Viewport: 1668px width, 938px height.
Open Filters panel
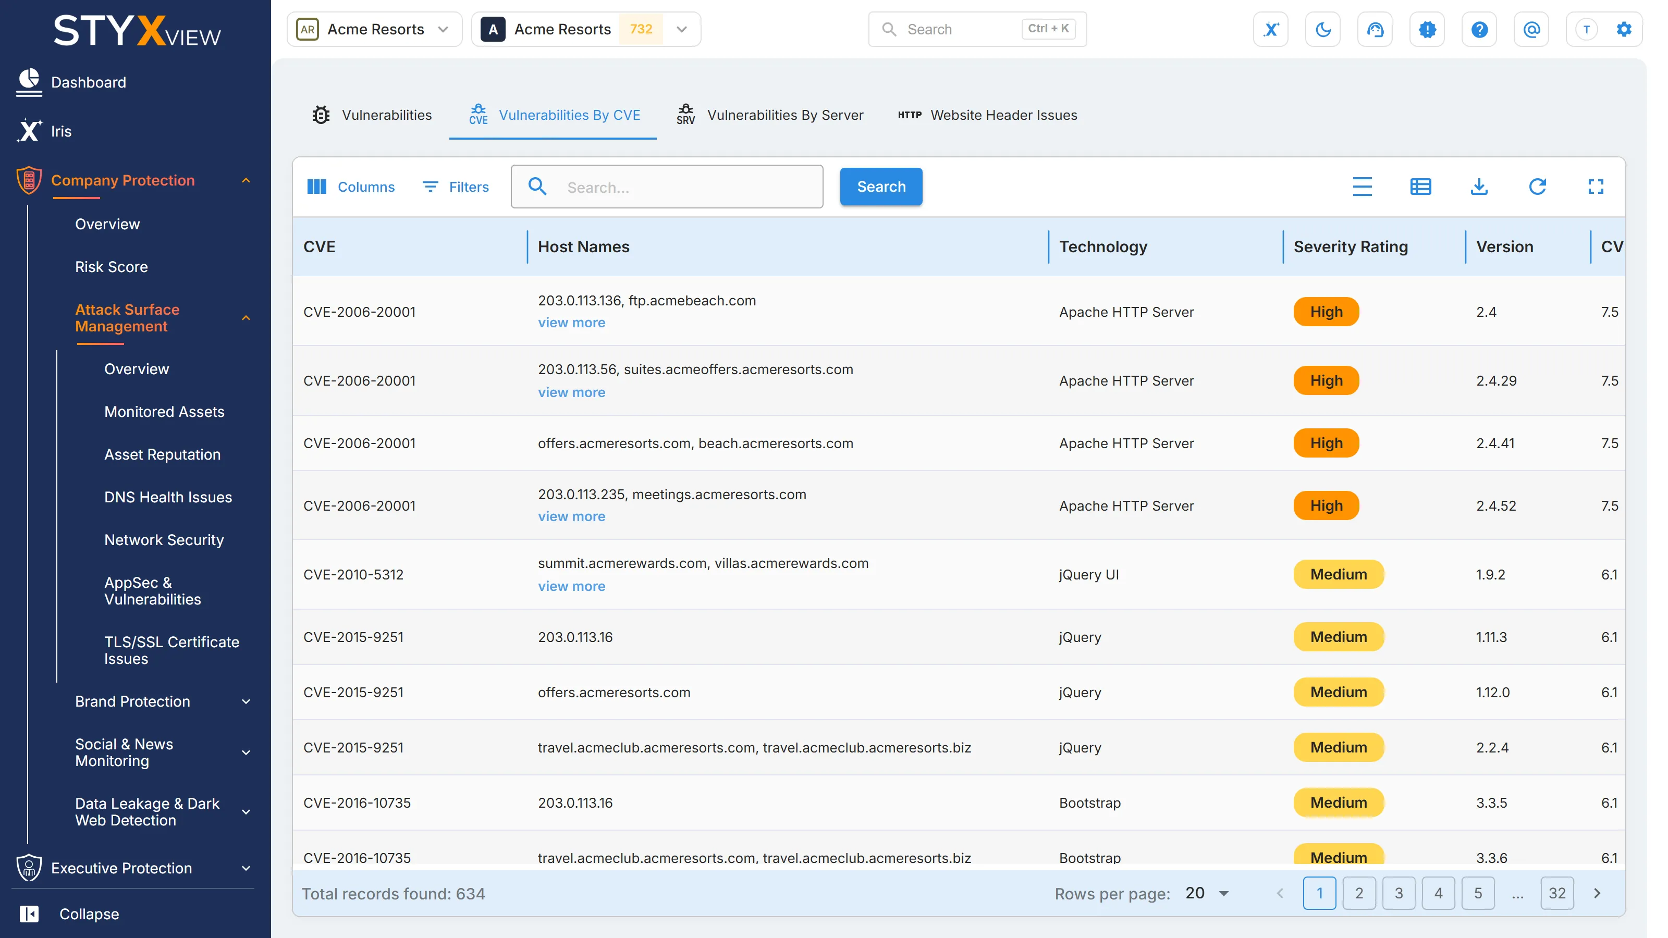[456, 187]
